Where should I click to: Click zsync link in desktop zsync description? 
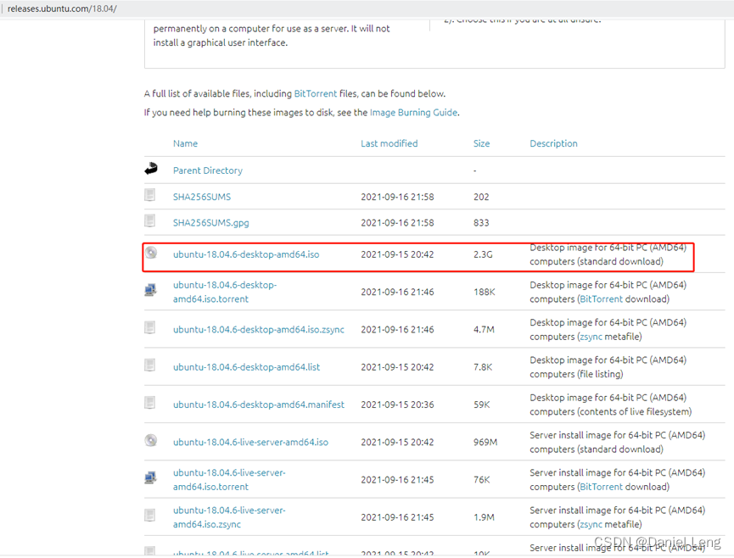[x=591, y=337]
